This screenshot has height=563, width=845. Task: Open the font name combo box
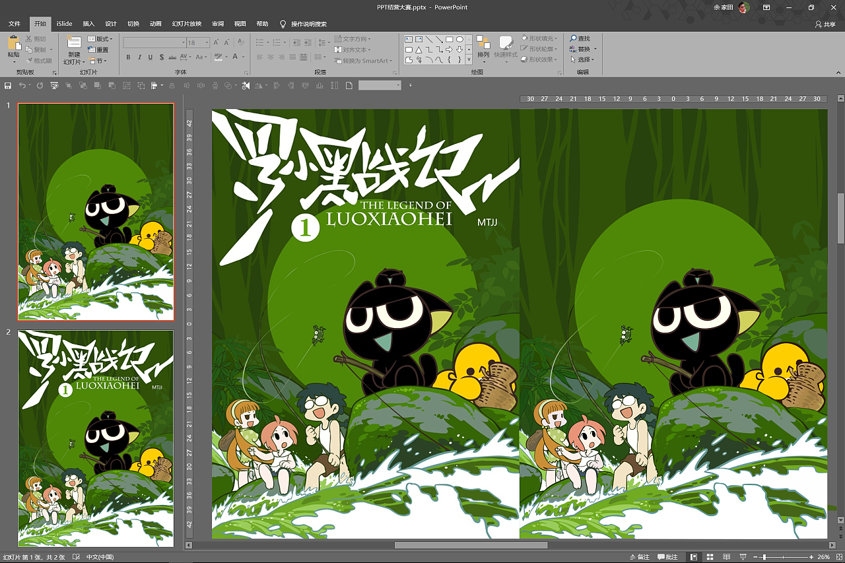click(154, 42)
